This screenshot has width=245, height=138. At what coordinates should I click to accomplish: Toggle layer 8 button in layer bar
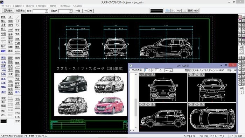[243, 17]
